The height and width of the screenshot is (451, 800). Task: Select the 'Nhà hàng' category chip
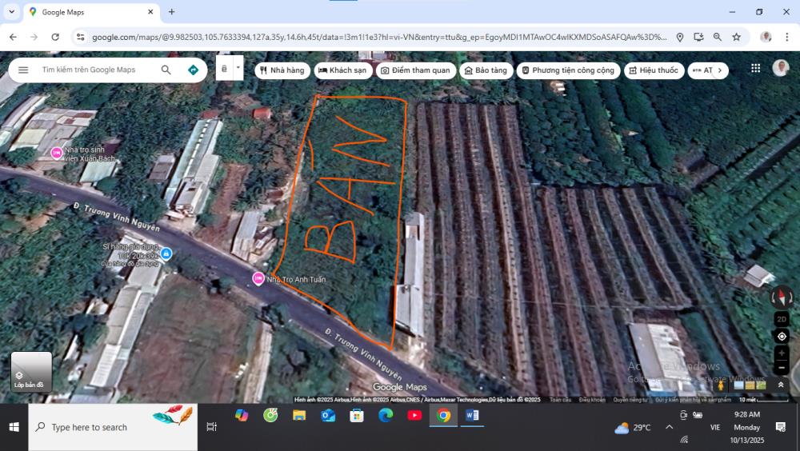click(282, 70)
